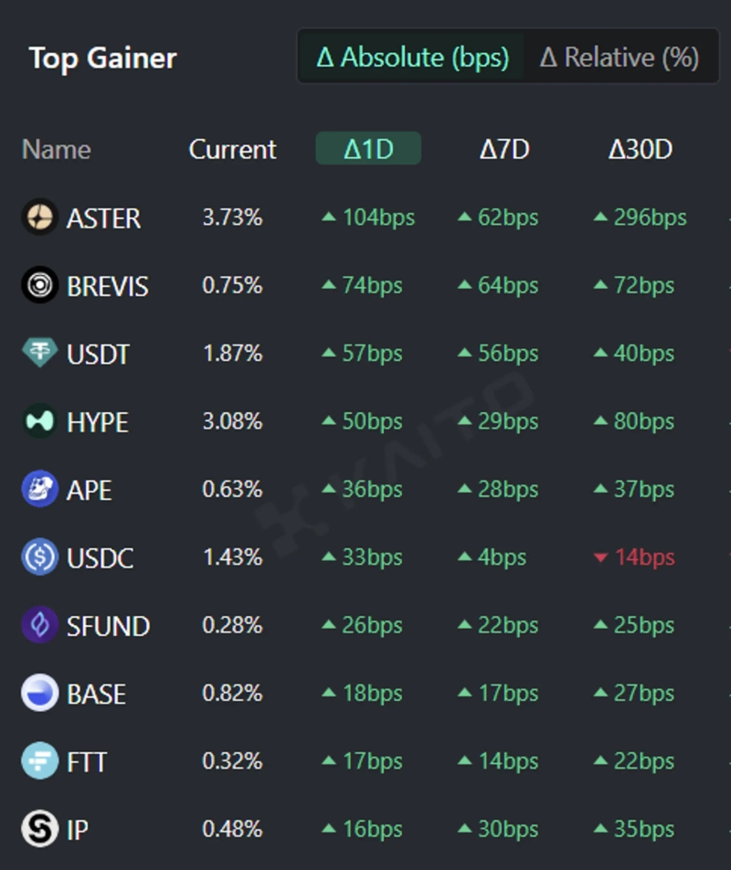Open the ASTER token name link

tap(103, 218)
